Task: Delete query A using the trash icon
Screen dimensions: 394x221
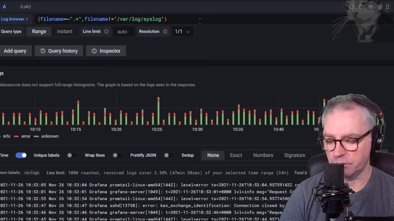Action: pyautogui.click(x=380, y=7)
